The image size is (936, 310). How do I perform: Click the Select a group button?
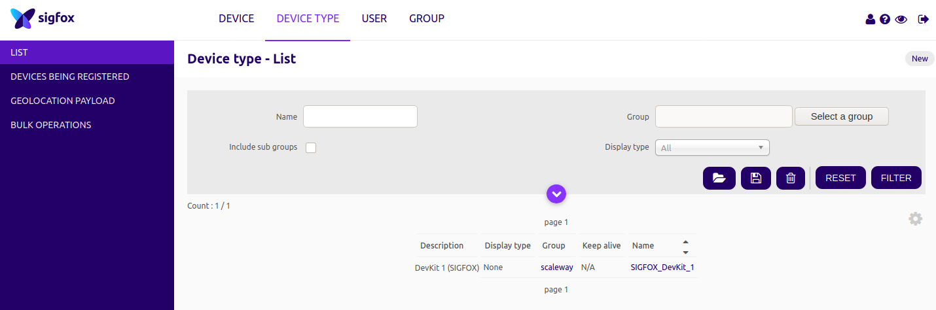(x=841, y=116)
